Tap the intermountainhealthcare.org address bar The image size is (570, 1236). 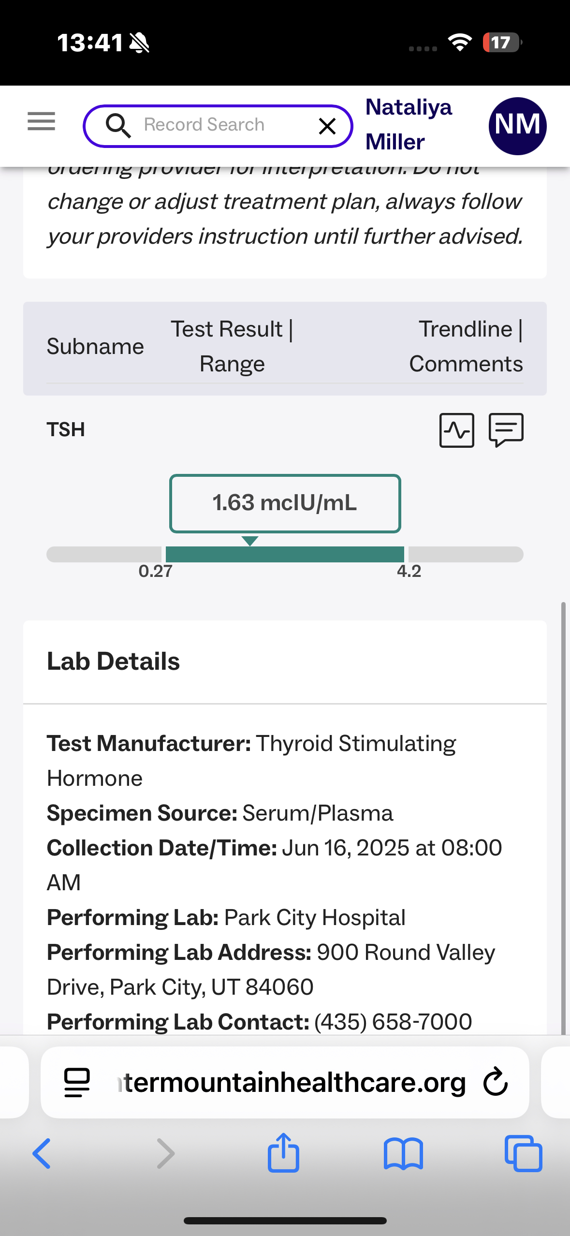[x=290, y=1082]
